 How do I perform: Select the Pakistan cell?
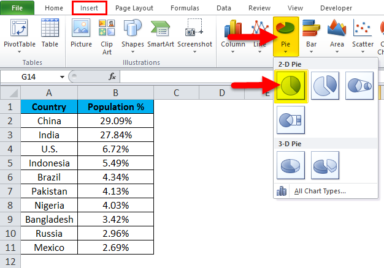[x=49, y=192]
